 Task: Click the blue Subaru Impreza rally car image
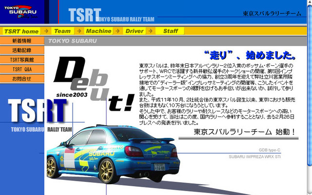click(x=113, y=154)
